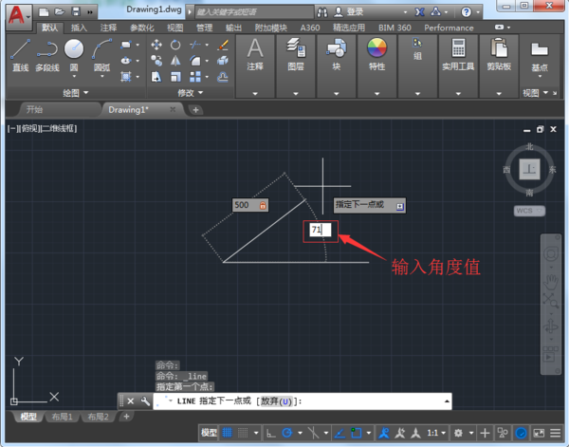Open the WCS dropdown under the ViewCube

pyautogui.click(x=528, y=211)
